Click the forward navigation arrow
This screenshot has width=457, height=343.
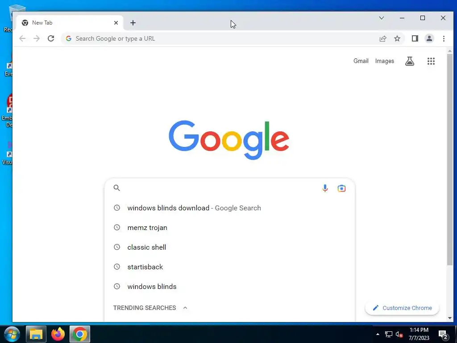click(37, 38)
